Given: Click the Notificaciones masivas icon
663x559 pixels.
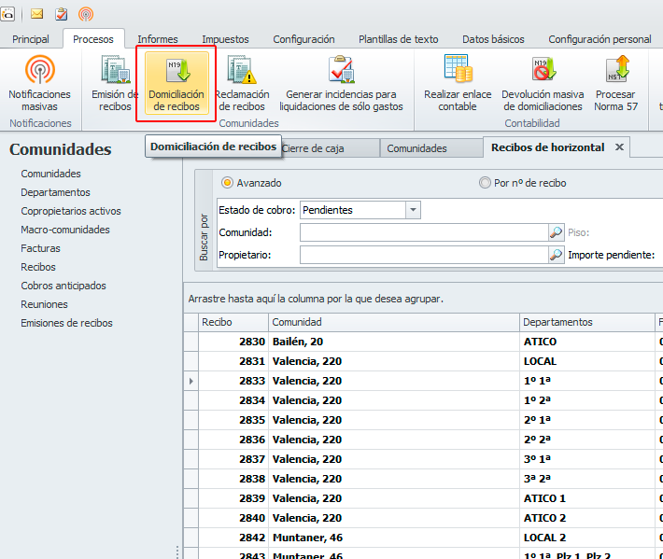Looking at the screenshot, I should click(39, 72).
